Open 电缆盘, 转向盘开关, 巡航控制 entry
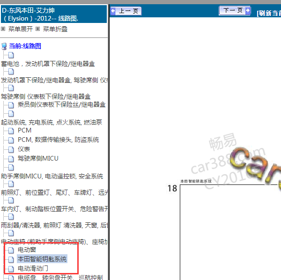Viewport: 281px width, 280px height. pos(60,277)
